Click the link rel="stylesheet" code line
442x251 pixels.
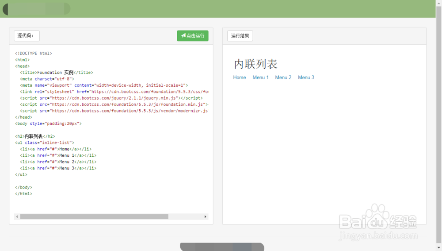114,92
